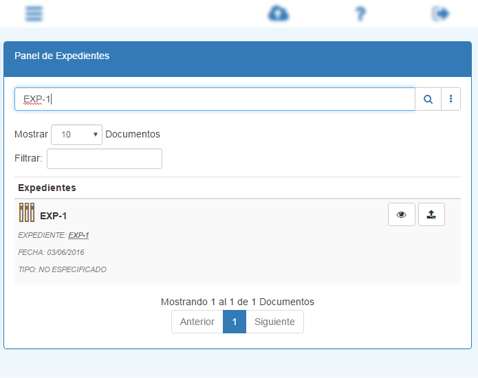Viewport: 478px width, 378px height.
Task: Click the binder icon next to EXP-1
Action: (27, 212)
